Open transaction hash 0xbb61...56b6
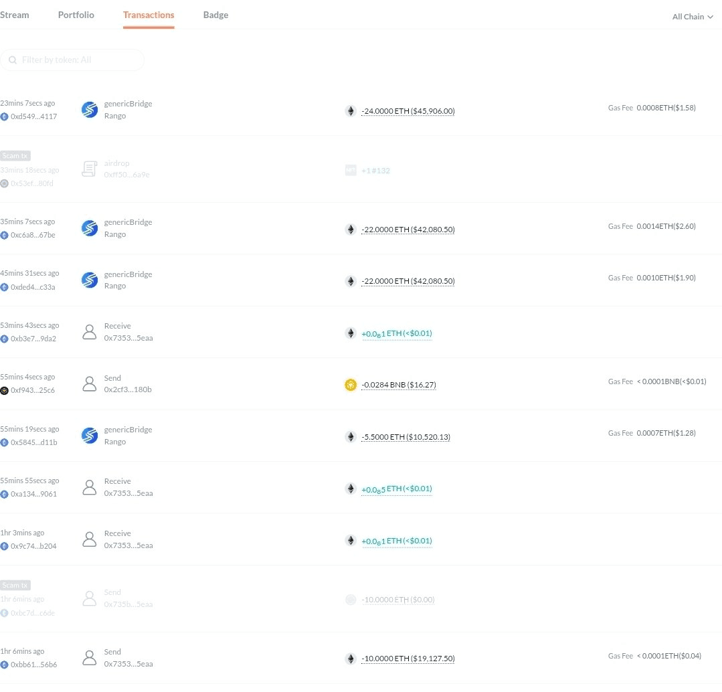Viewport: 722px width, 692px height. [33, 665]
